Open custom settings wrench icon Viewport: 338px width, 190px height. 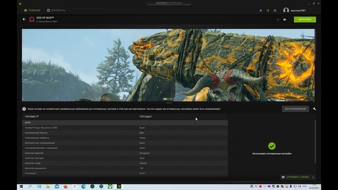tap(314, 109)
